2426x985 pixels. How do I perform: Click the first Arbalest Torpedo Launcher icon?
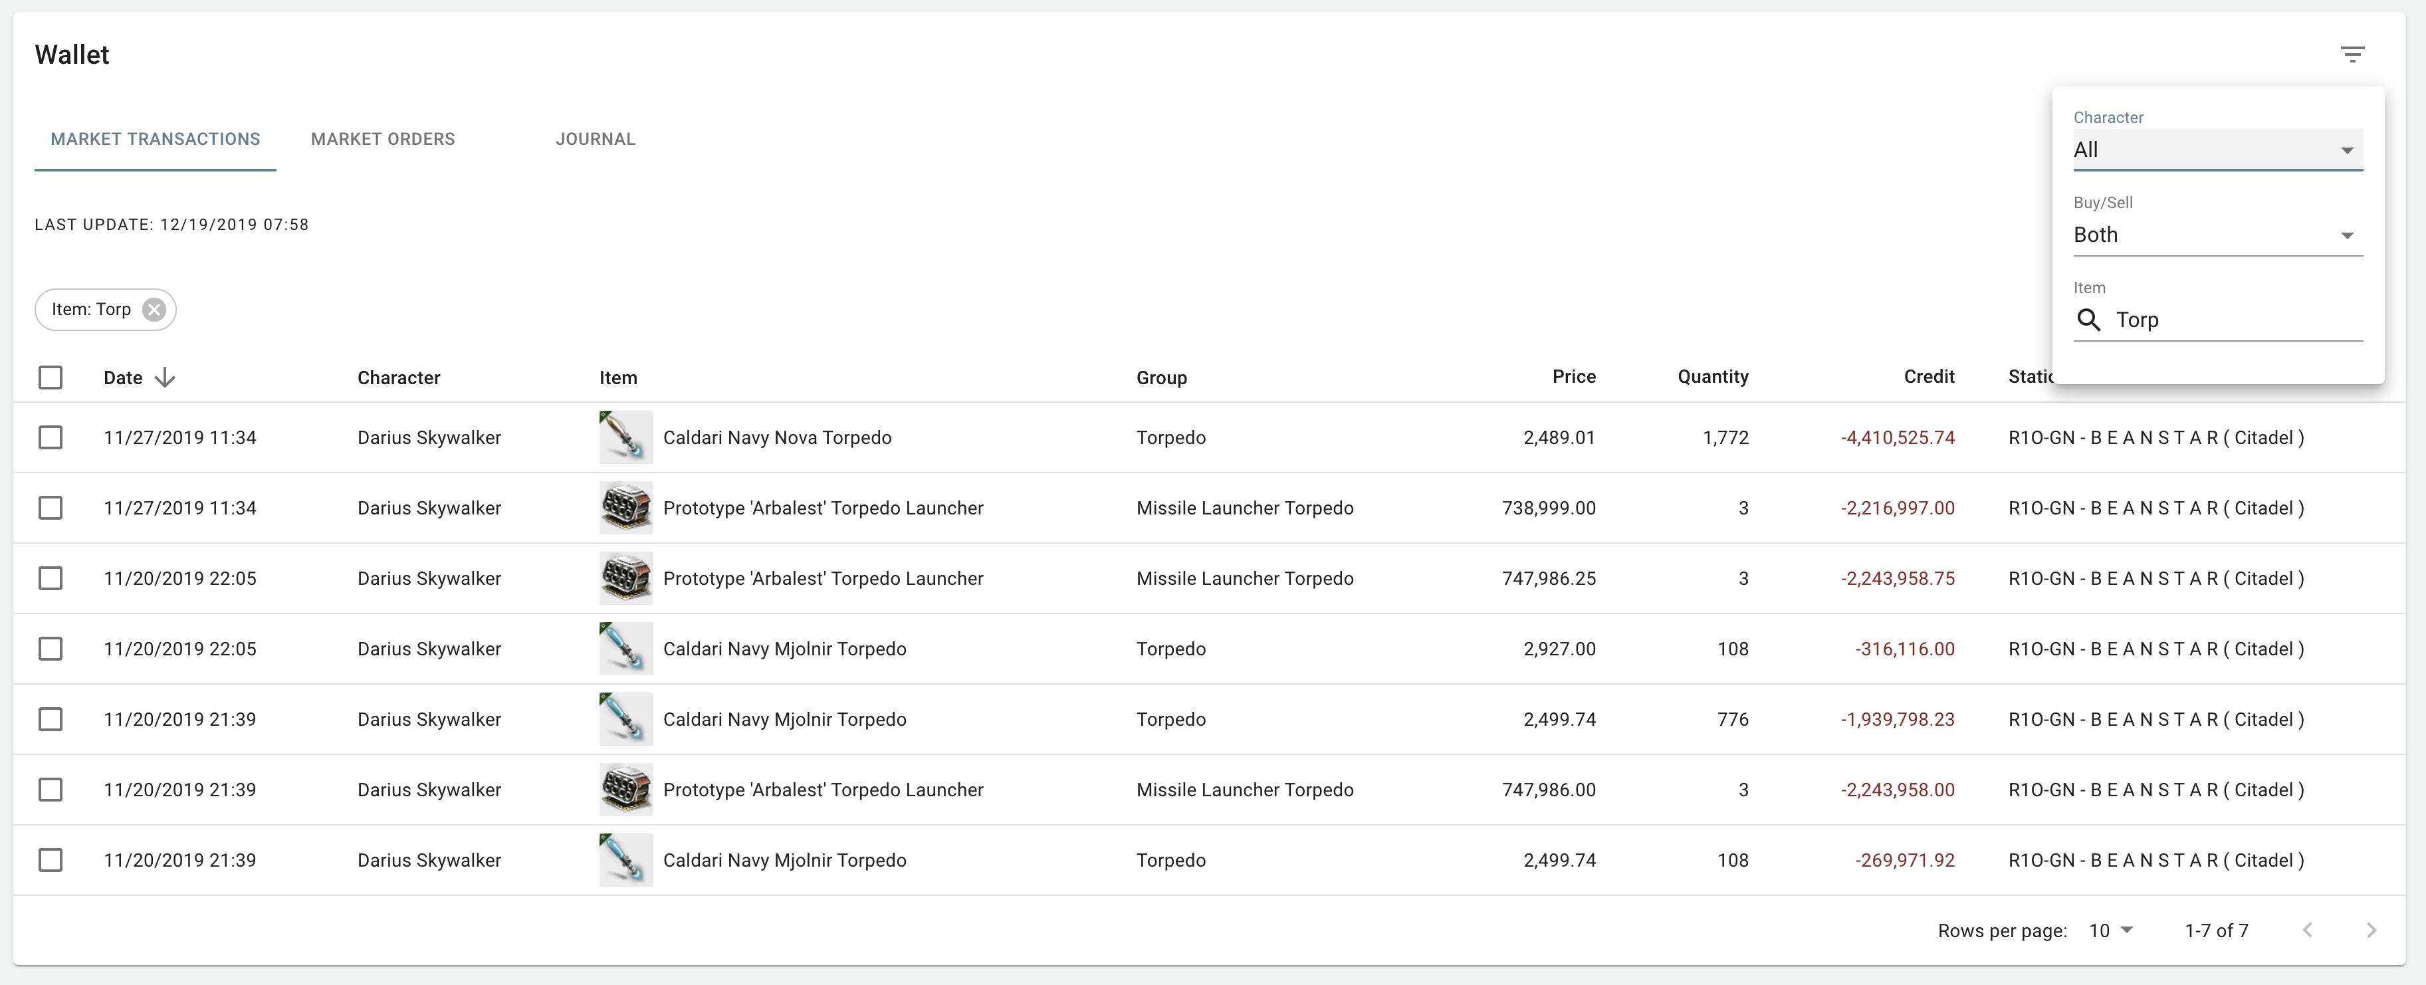625,508
